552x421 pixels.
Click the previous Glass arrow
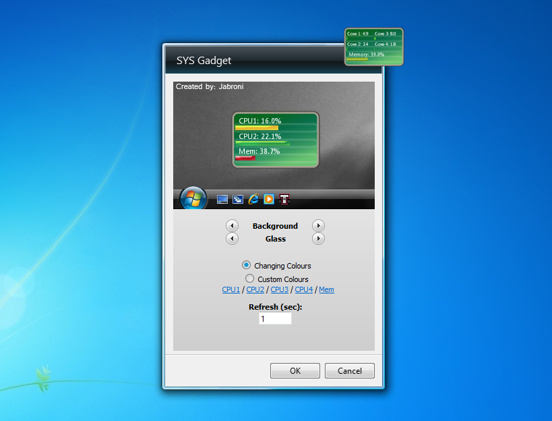[232, 239]
